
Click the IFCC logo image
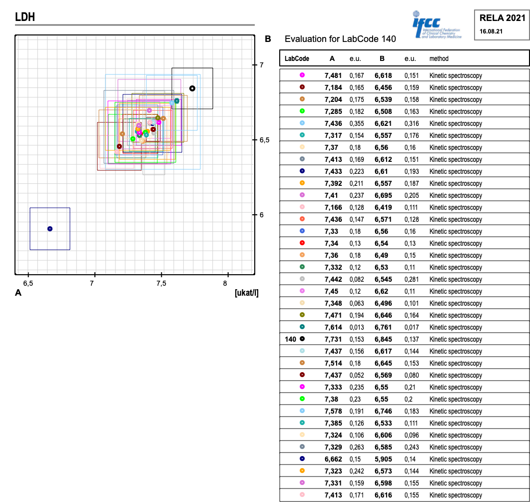pyautogui.click(x=438, y=24)
